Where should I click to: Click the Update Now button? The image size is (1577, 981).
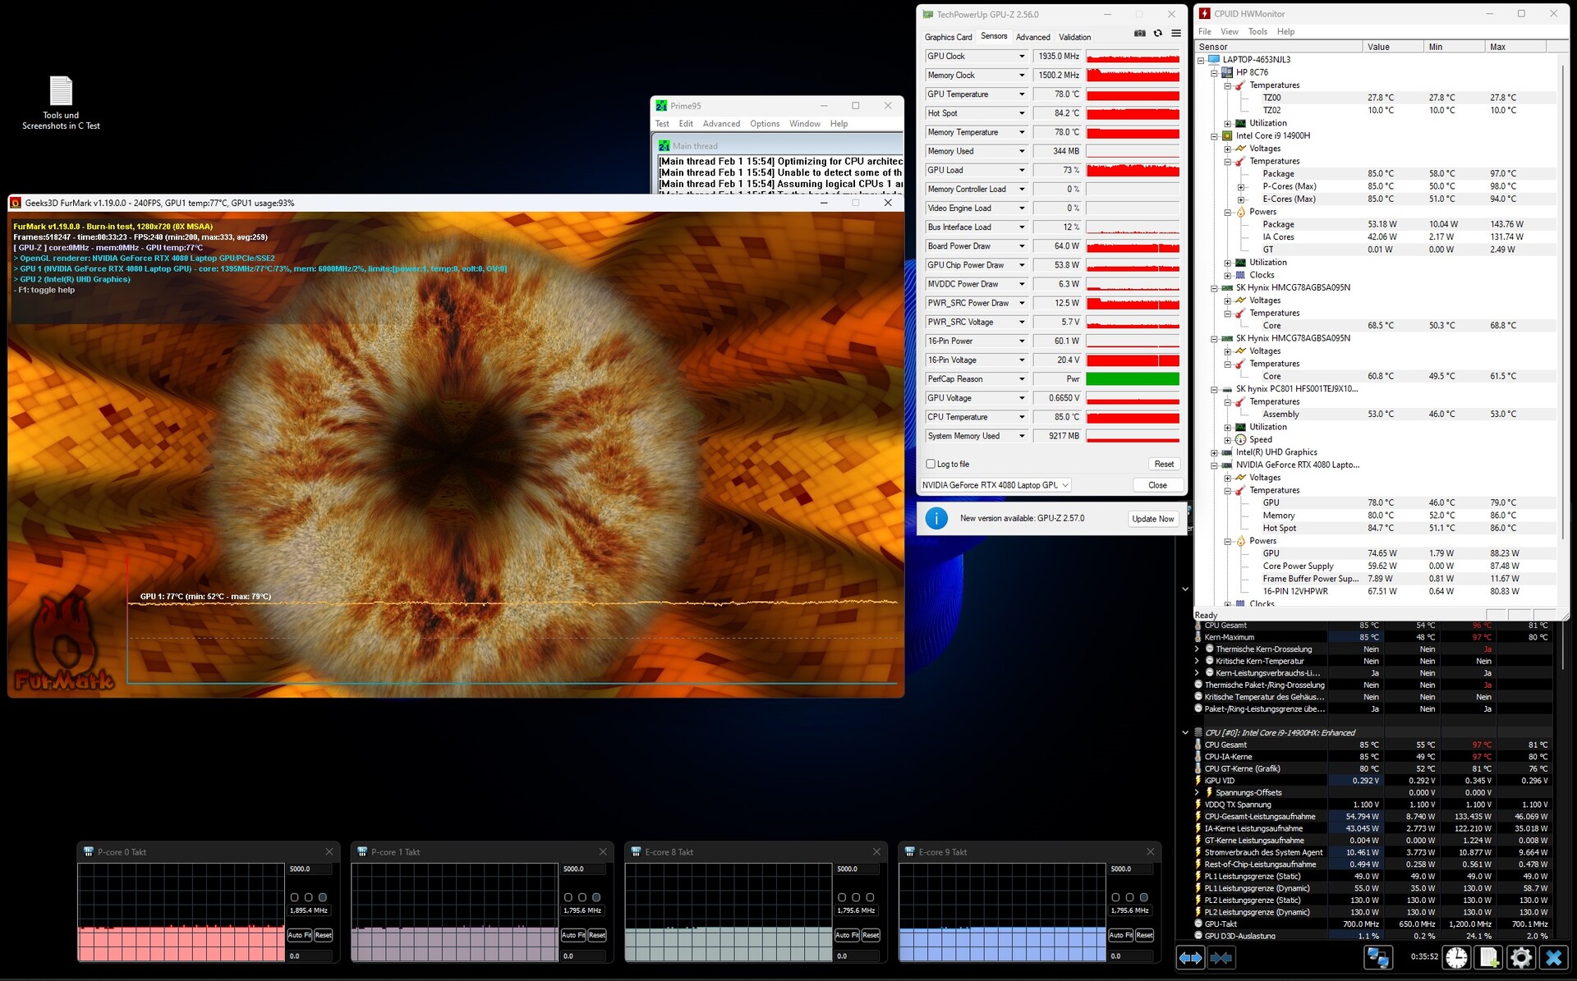pyautogui.click(x=1152, y=519)
